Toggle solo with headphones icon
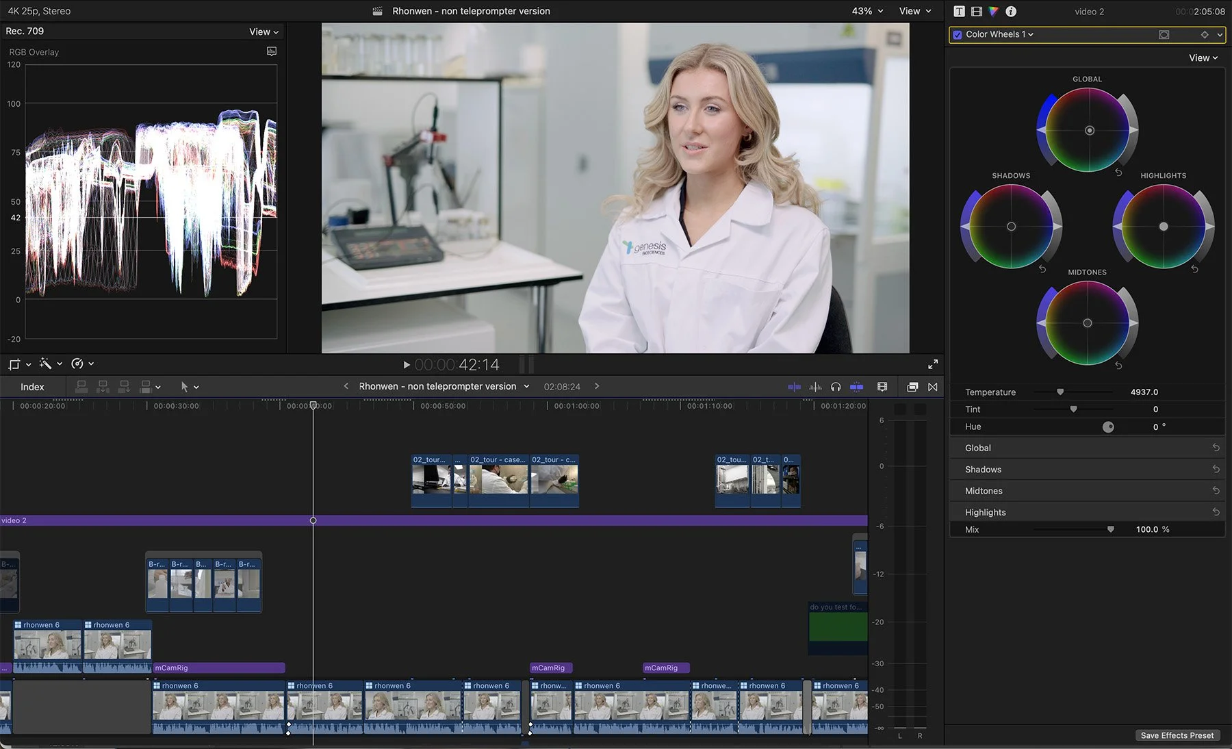 836,387
